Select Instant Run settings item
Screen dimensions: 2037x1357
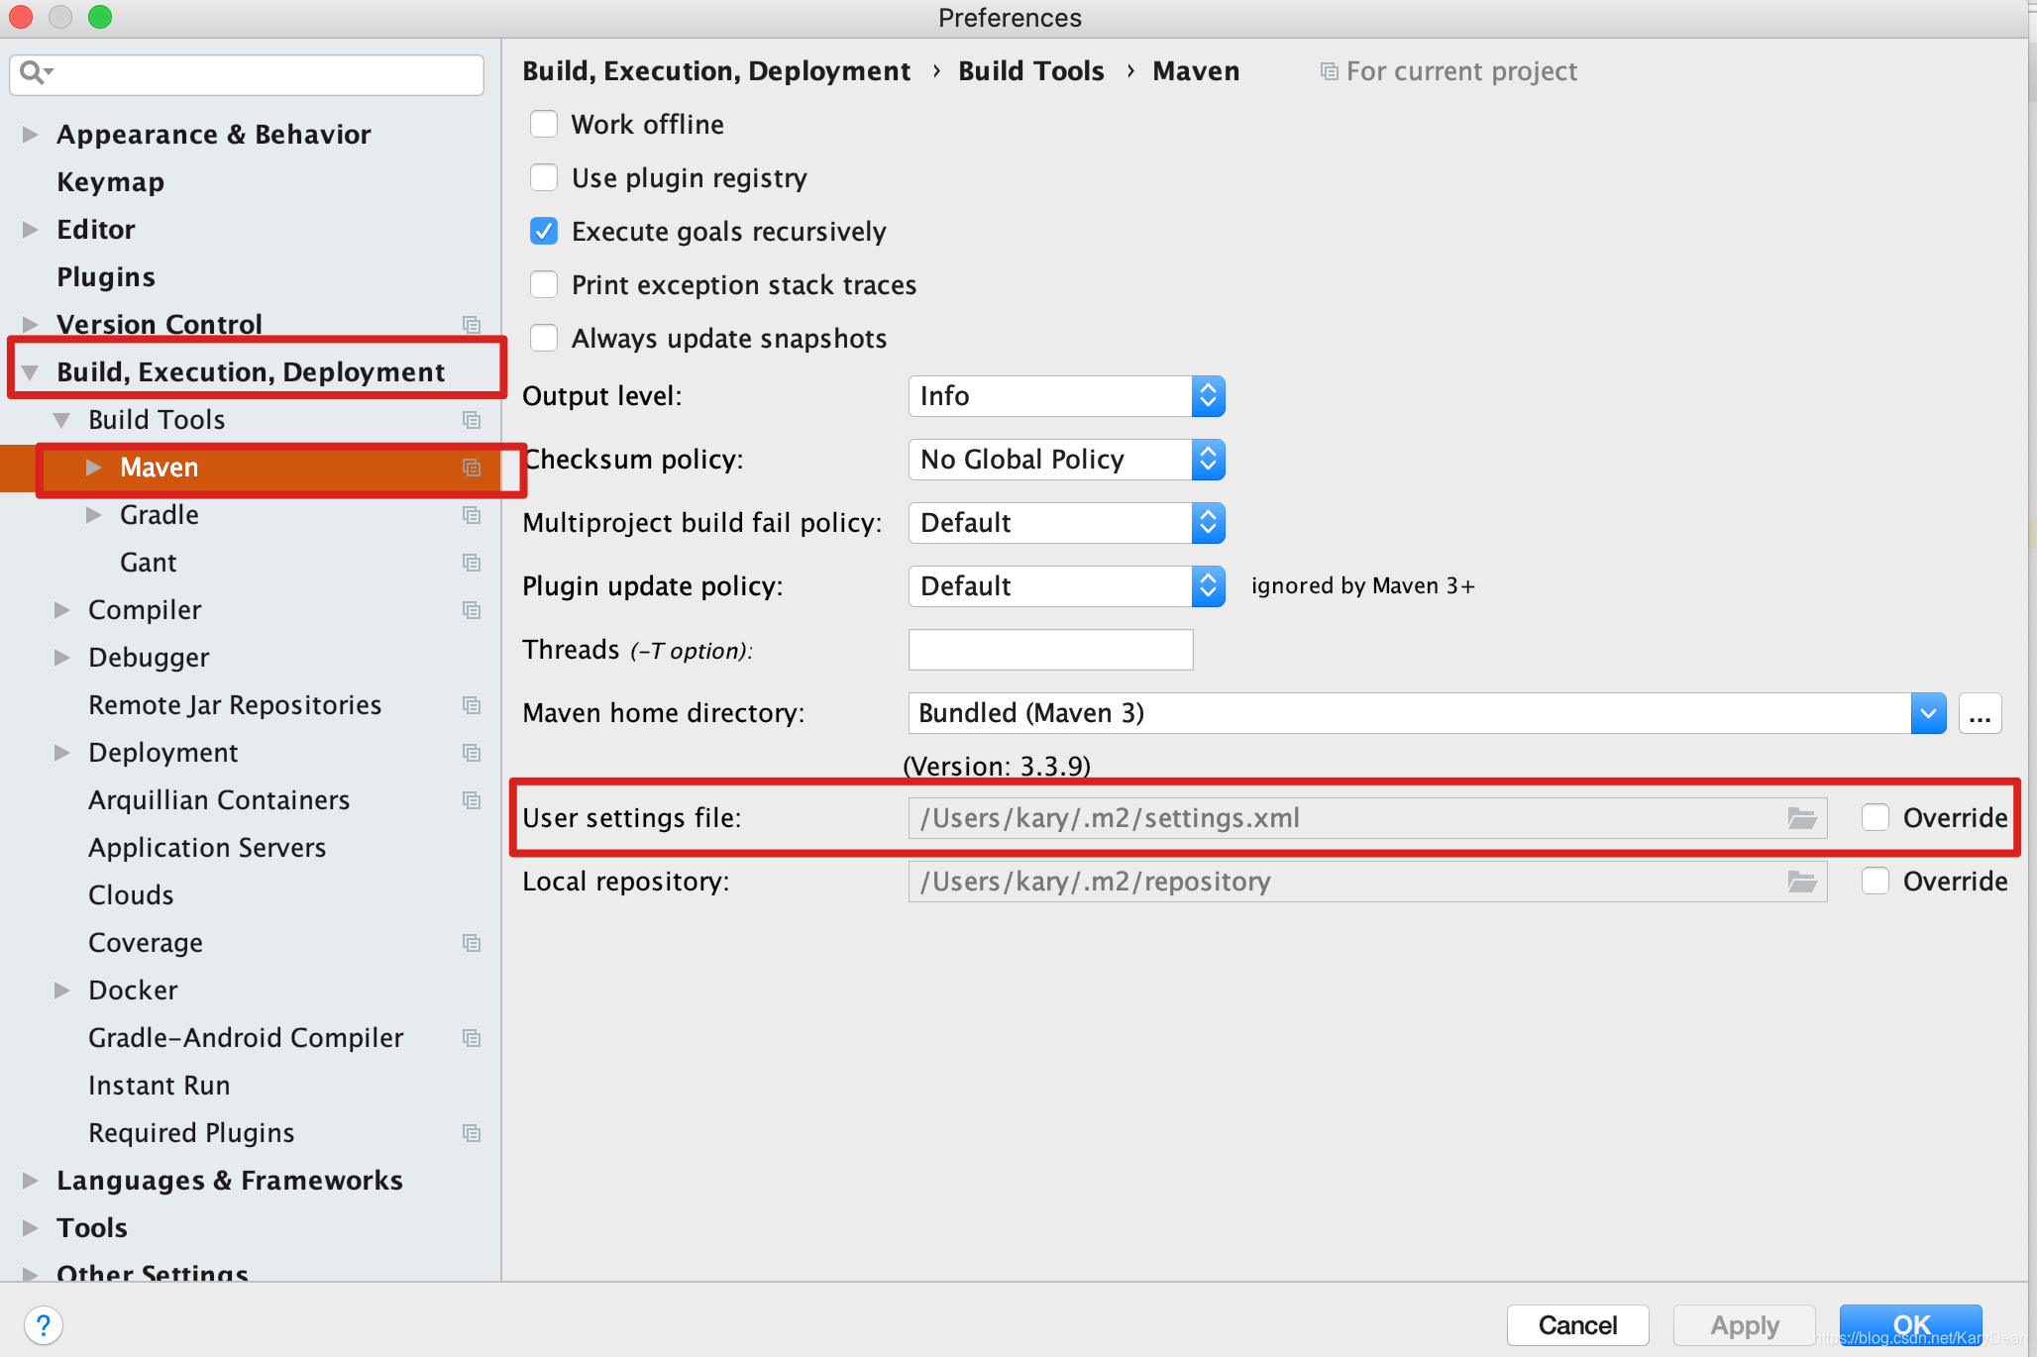159,1086
